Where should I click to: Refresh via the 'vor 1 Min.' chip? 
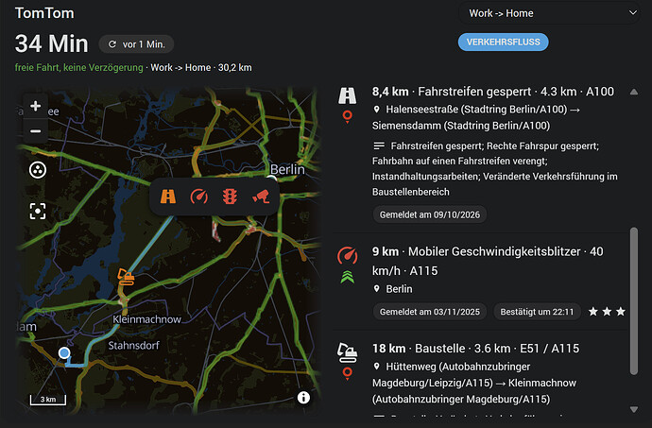coord(136,44)
